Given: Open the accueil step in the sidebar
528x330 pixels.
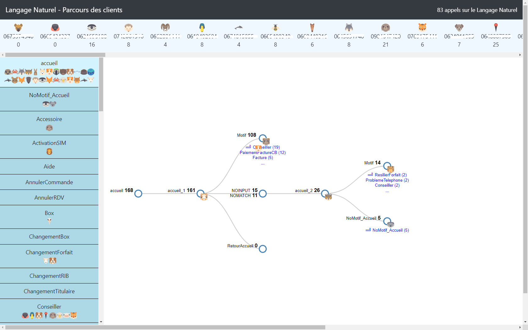Looking at the screenshot, I should coord(49,72).
